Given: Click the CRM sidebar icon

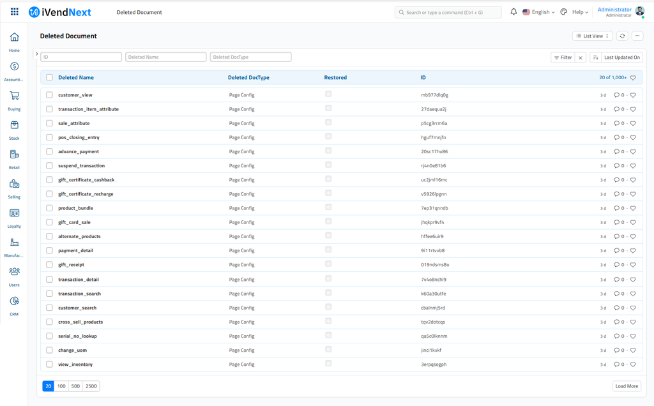Looking at the screenshot, I should click(x=14, y=301).
